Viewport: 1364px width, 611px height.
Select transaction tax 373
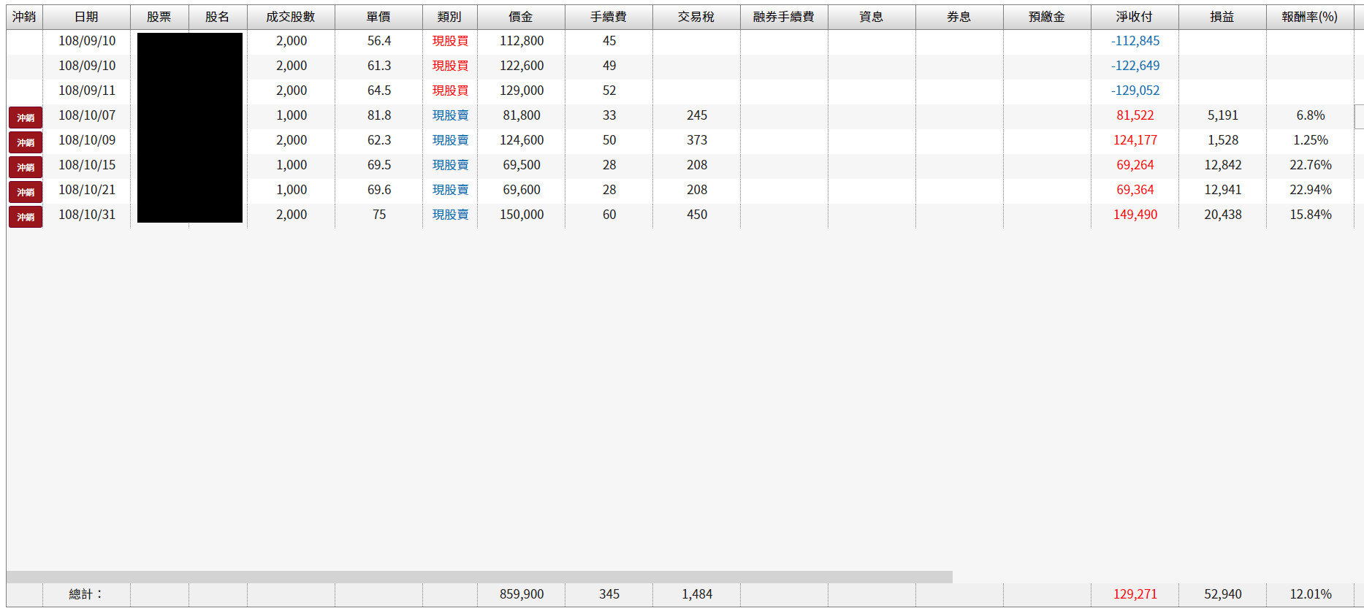[x=697, y=140]
